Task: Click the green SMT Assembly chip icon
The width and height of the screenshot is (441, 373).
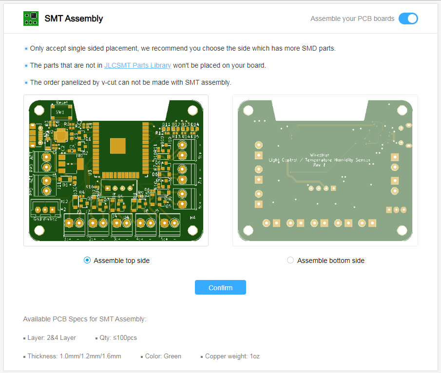Action: (x=31, y=19)
